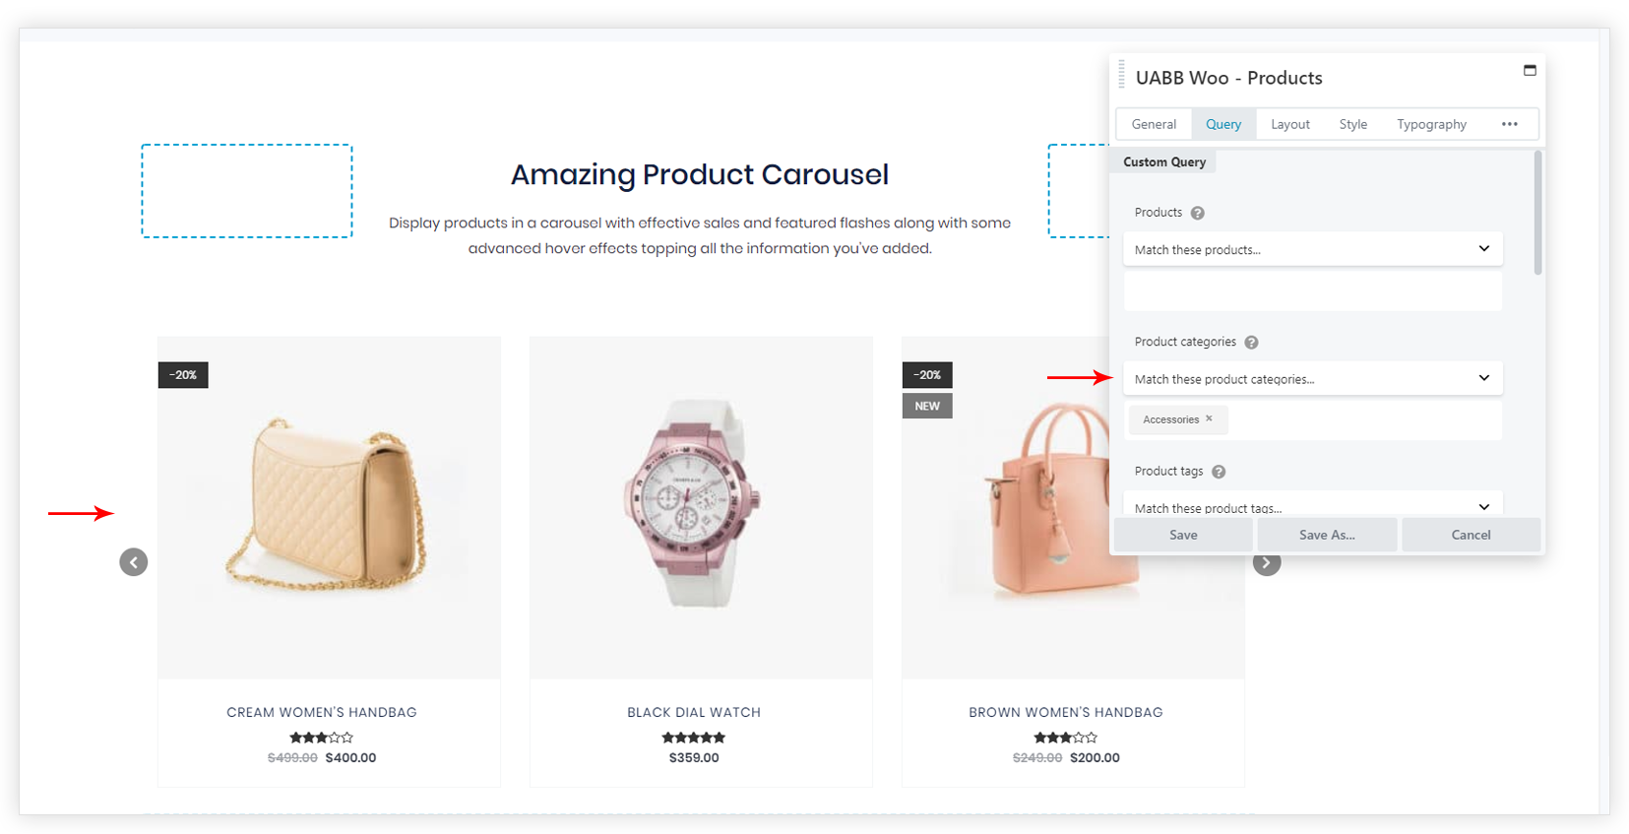Click the panel maximize icon in header
This screenshot has height=834, width=1629.
click(x=1530, y=70)
